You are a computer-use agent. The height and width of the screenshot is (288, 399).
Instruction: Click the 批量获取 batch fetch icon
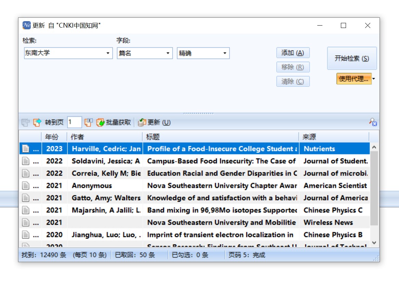100,123
